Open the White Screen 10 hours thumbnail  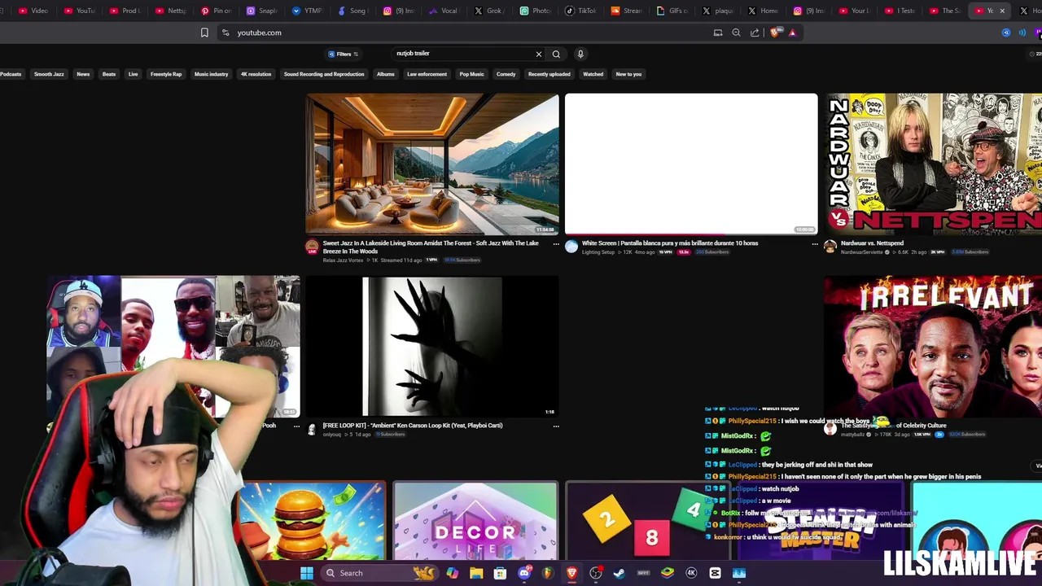[691, 164]
